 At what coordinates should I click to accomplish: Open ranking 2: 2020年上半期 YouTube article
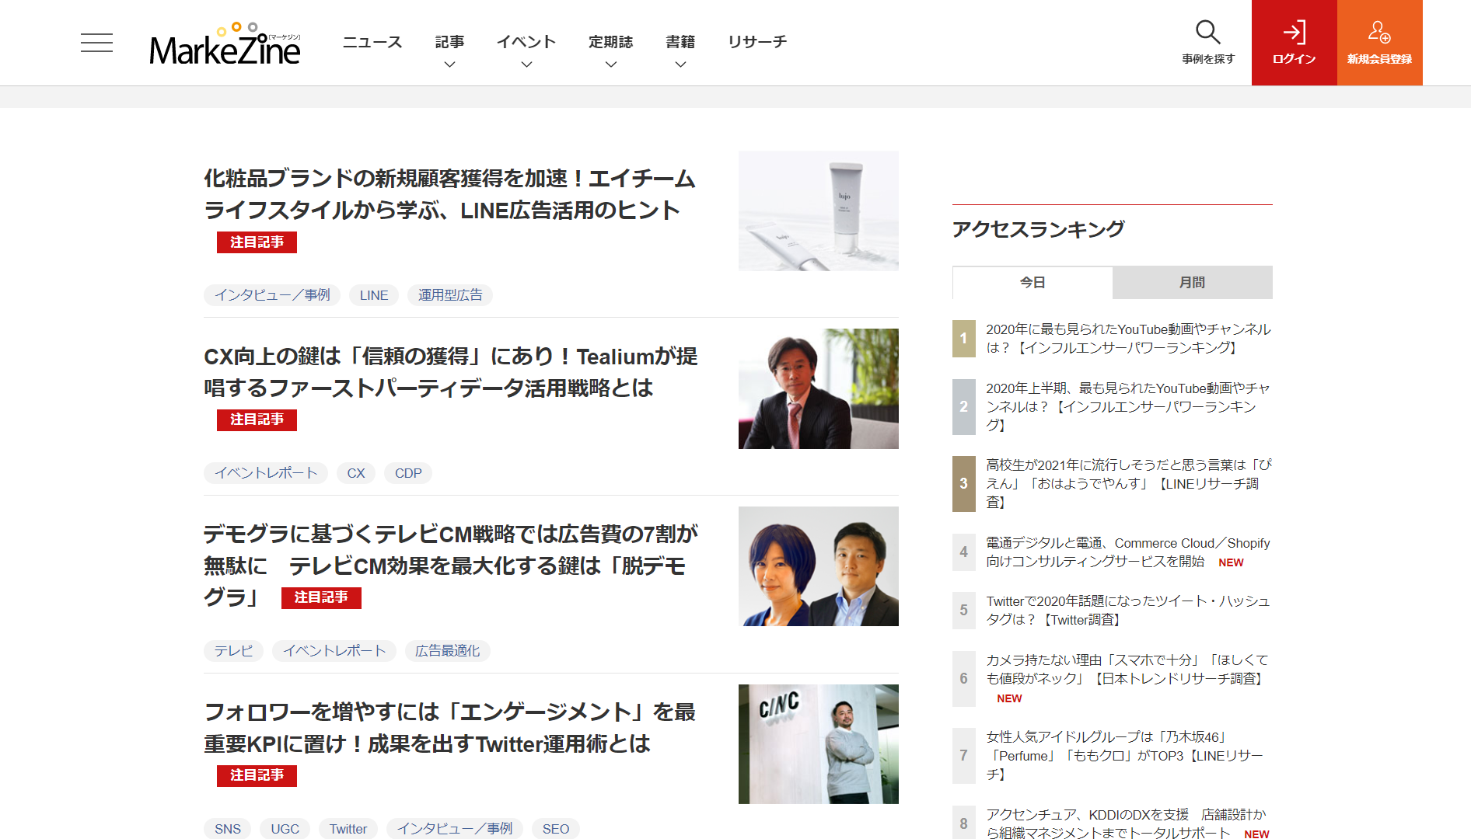(x=1129, y=407)
